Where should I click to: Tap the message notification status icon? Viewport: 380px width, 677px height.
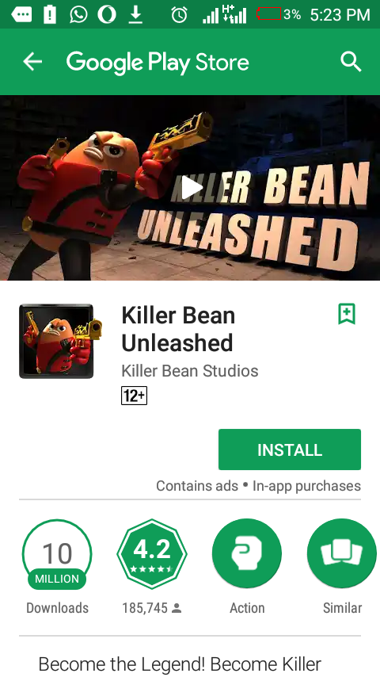click(x=21, y=15)
